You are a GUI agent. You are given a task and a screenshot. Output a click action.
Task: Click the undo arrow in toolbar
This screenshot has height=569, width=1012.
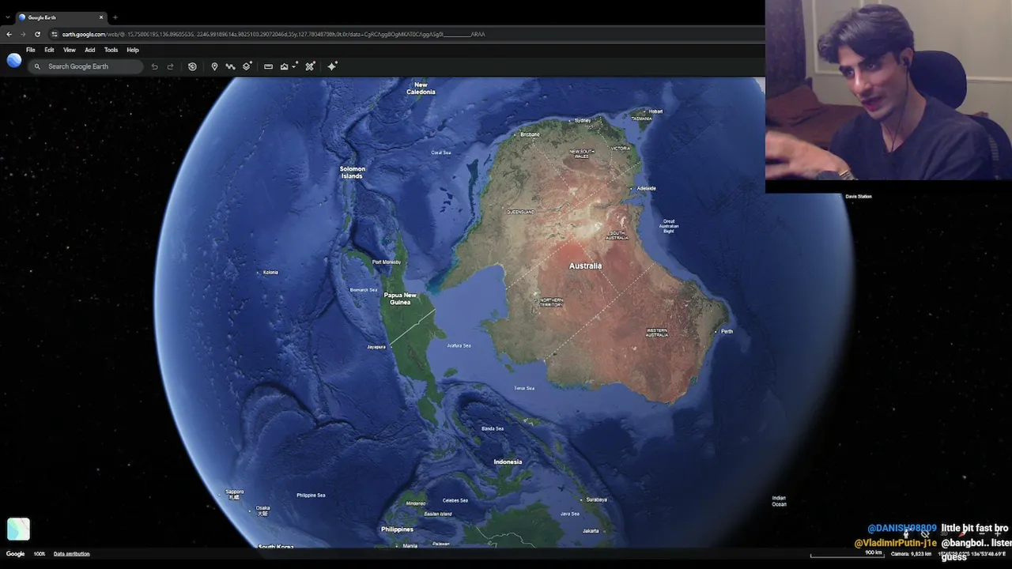tap(154, 66)
